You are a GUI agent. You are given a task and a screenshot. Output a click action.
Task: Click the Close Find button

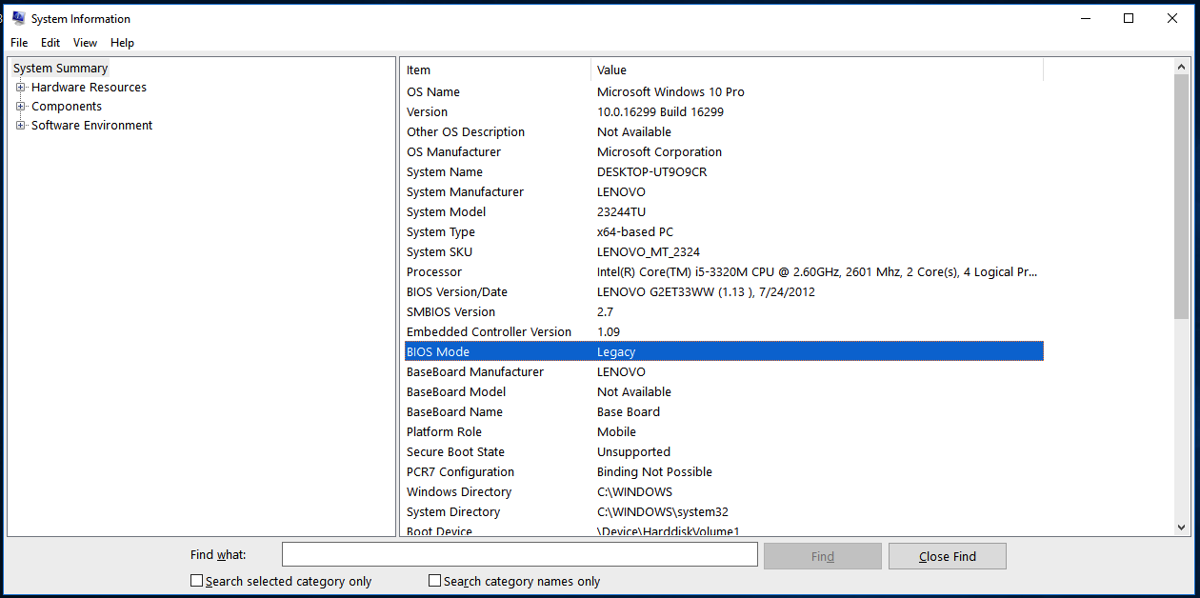[947, 556]
